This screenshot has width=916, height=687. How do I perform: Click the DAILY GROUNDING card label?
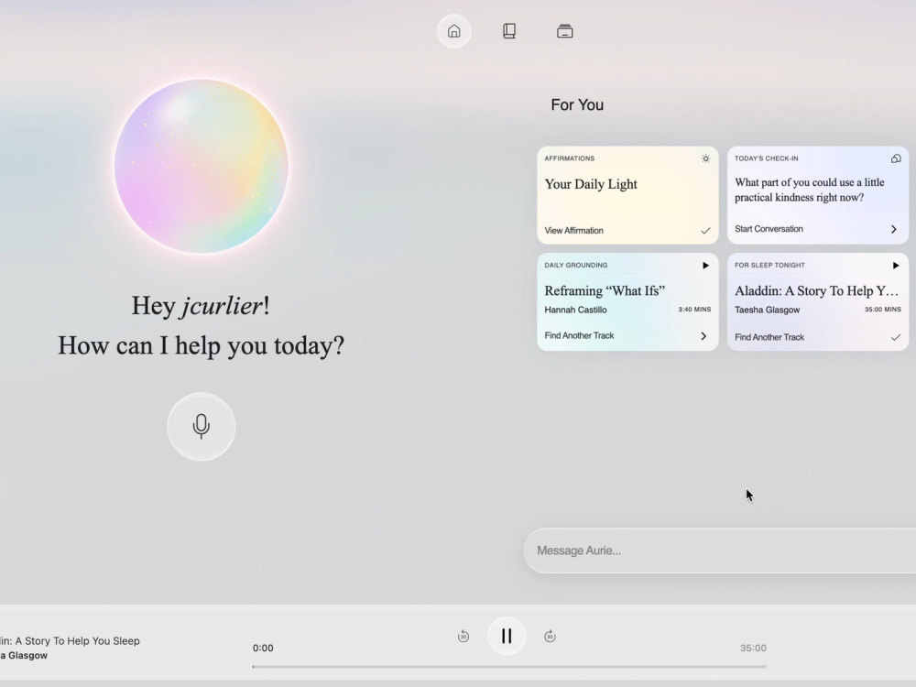[576, 266]
